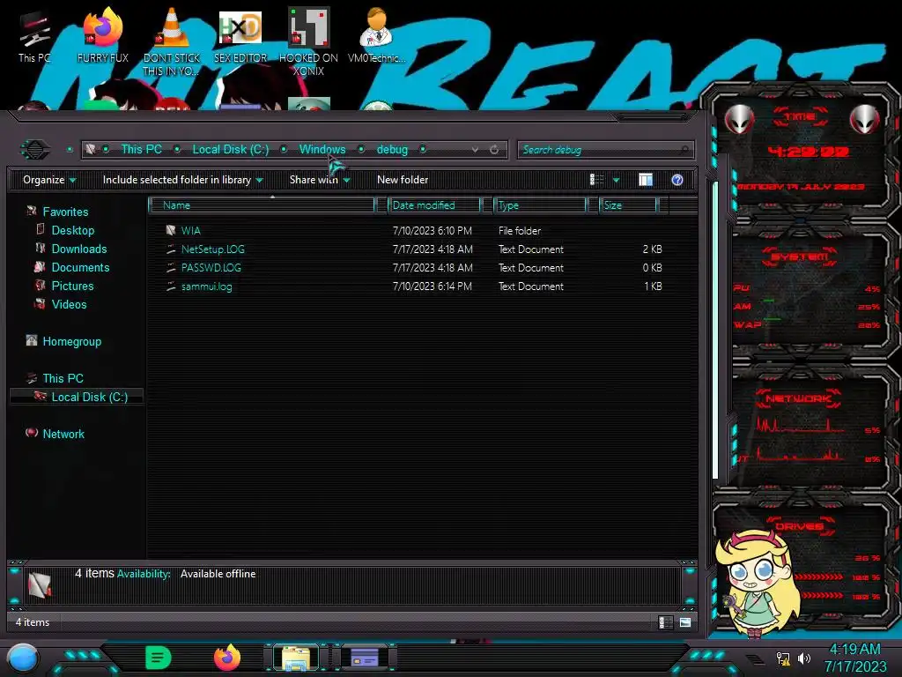Open Include selected folder in library menu
902x677 pixels.
tap(182, 180)
